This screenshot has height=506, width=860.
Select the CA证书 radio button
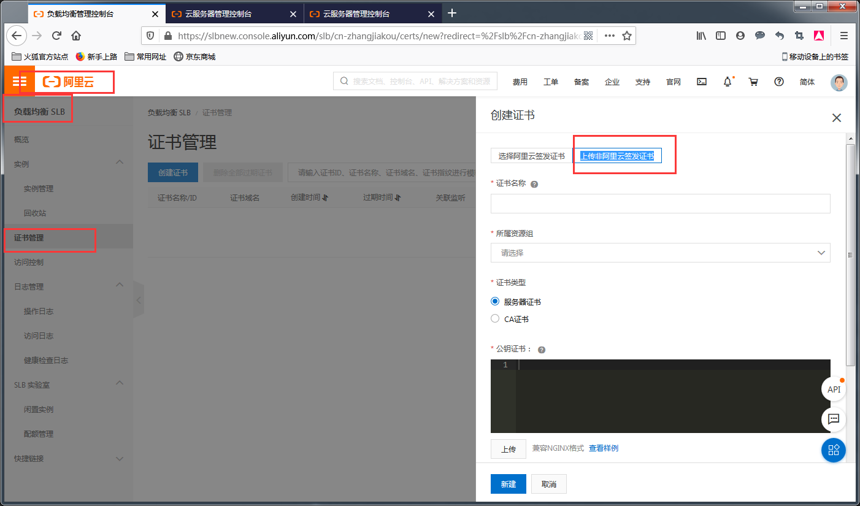(x=495, y=318)
